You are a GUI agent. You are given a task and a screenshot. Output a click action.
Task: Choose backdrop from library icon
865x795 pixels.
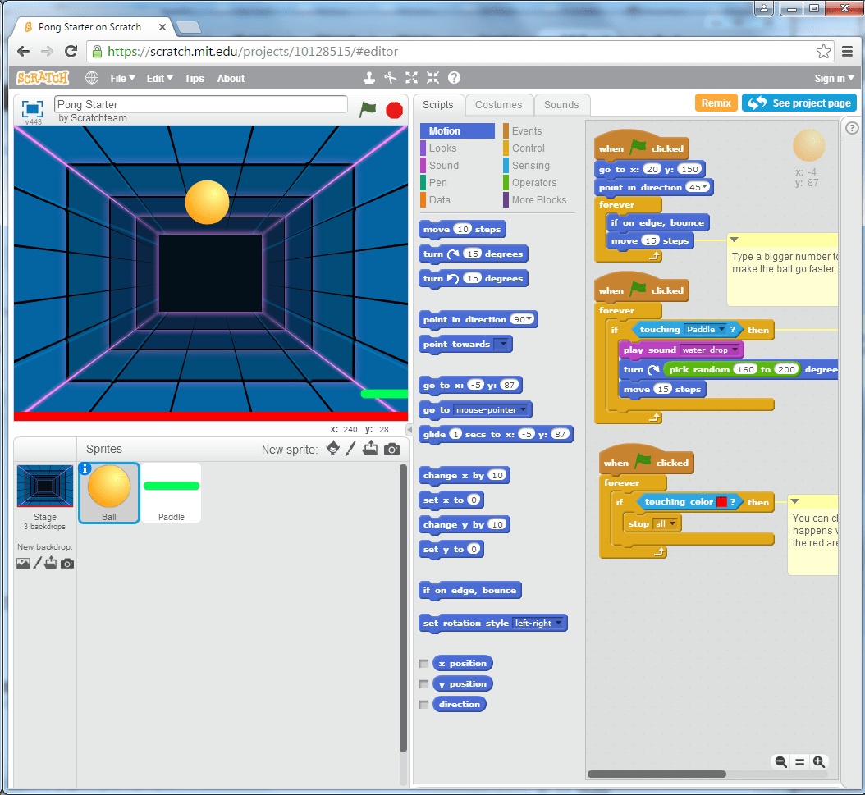[23, 563]
